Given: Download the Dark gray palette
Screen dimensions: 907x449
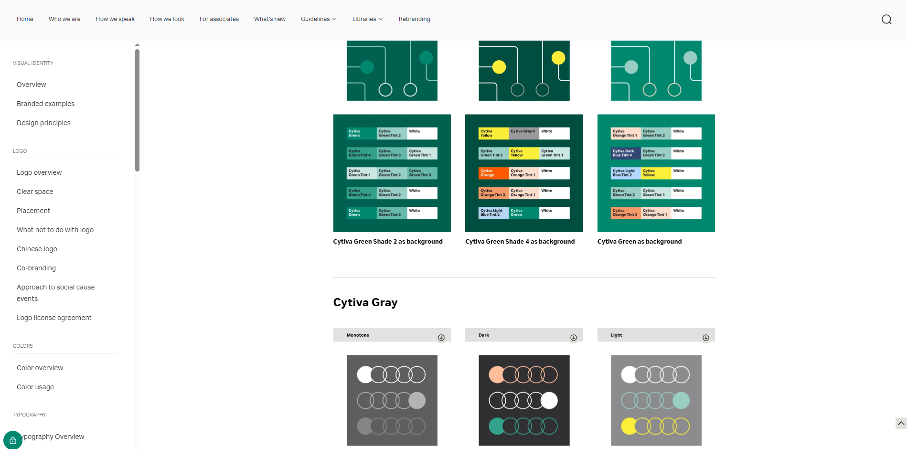Looking at the screenshot, I should coord(574,338).
